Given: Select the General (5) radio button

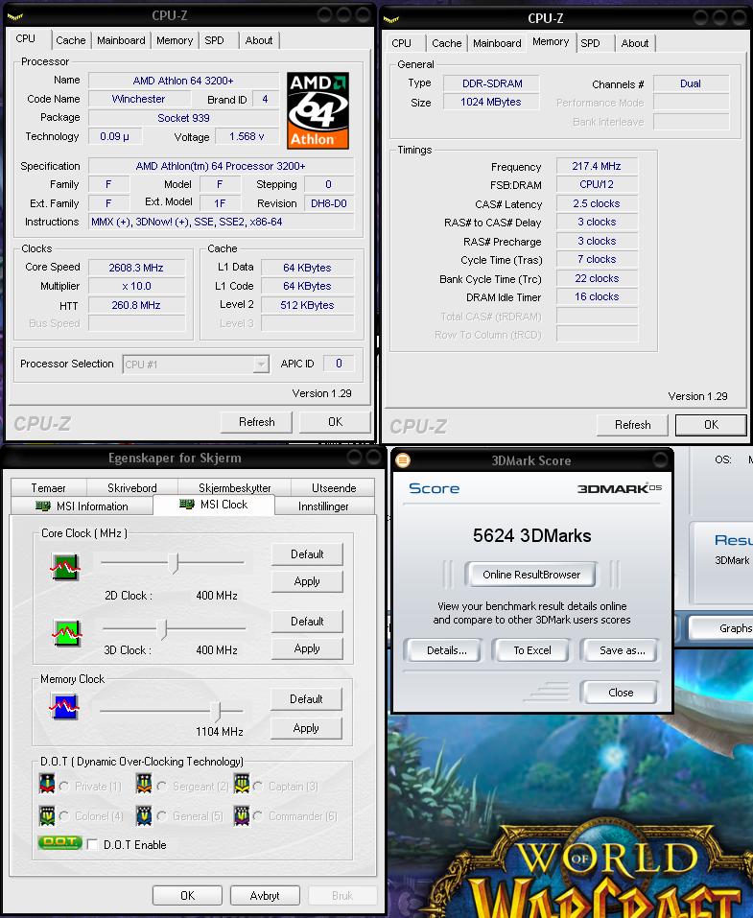Looking at the screenshot, I should 162,815.
